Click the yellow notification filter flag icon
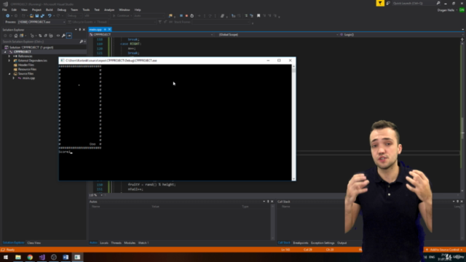The height and width of the screenshot is (262, 466). click(380, 3)
